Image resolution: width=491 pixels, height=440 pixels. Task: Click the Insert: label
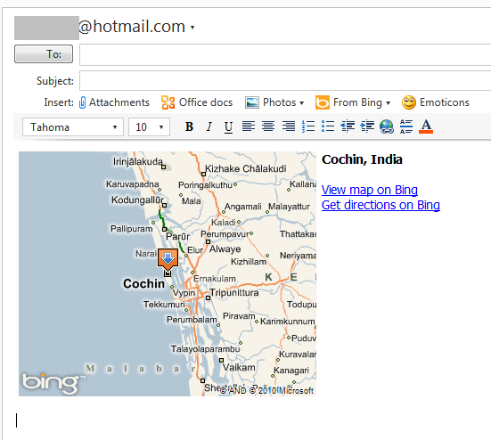pyautogui.click(x=59, y=102)
